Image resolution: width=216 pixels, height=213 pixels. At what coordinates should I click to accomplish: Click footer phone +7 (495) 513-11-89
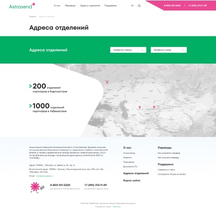(95, 185)
